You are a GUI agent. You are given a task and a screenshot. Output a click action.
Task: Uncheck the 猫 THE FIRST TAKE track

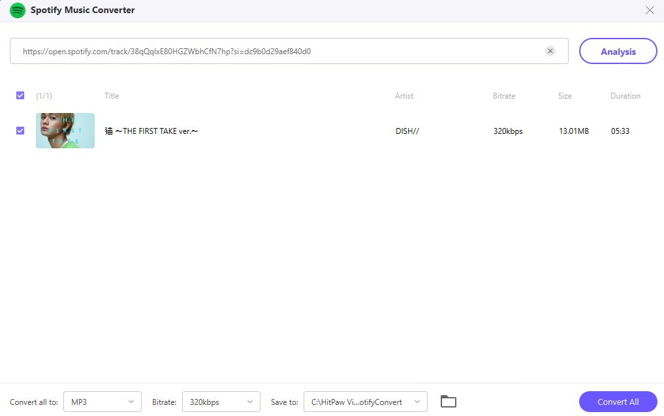20,131
